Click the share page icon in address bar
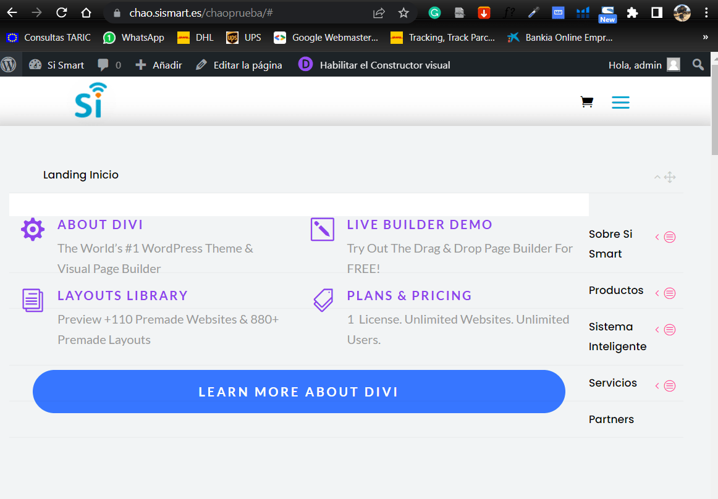Image resolution: width=718 pixels, height=499 pixels. (379, 13)
